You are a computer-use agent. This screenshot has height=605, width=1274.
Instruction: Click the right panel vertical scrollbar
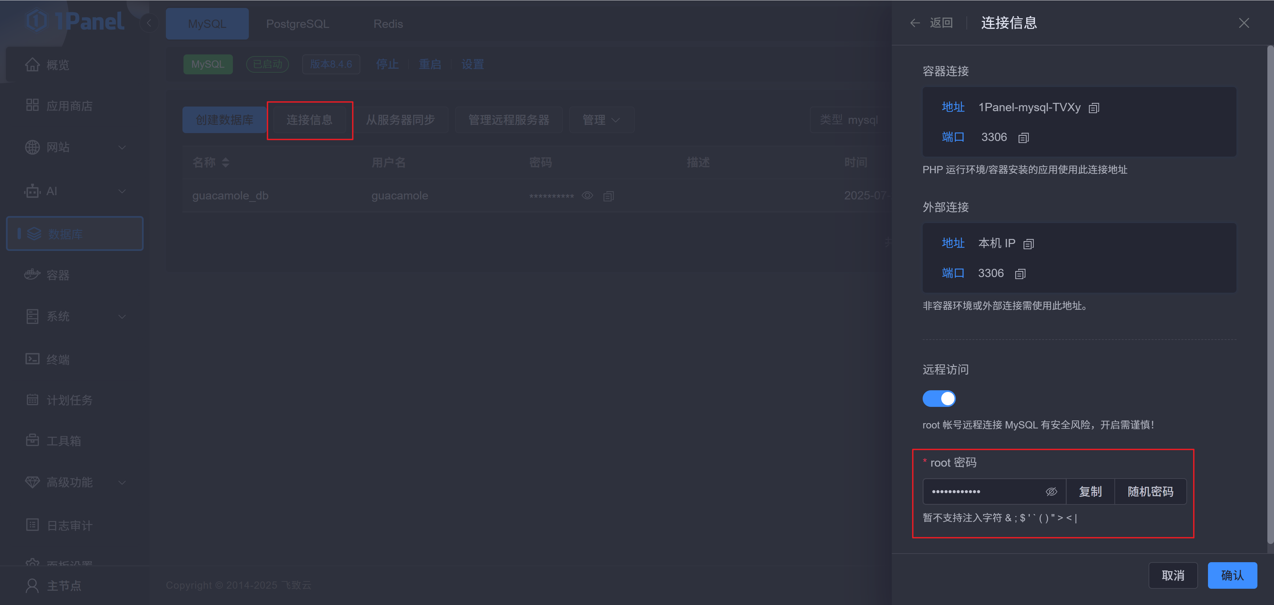pyautogui.click(x=1270, y=294)
